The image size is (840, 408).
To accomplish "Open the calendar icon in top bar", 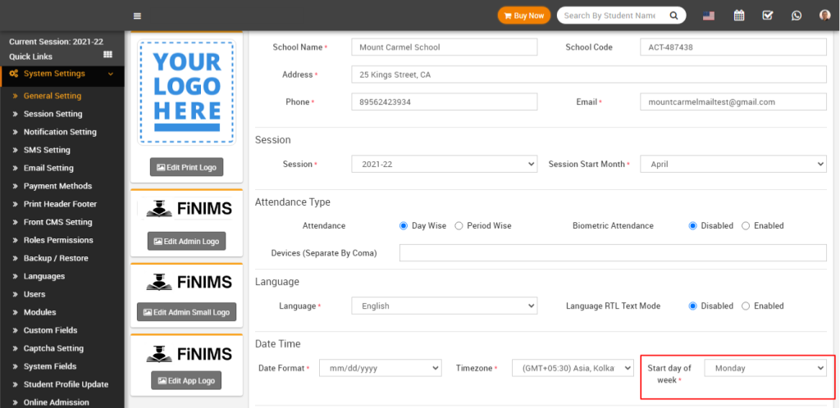I will pos(739,16).
